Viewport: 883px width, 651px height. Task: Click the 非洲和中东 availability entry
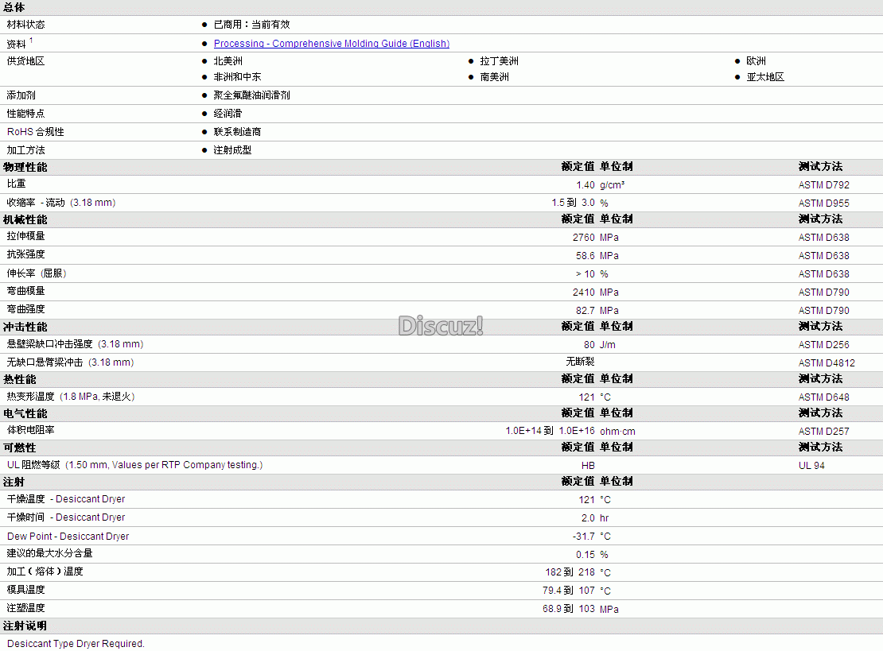(237, 77)
